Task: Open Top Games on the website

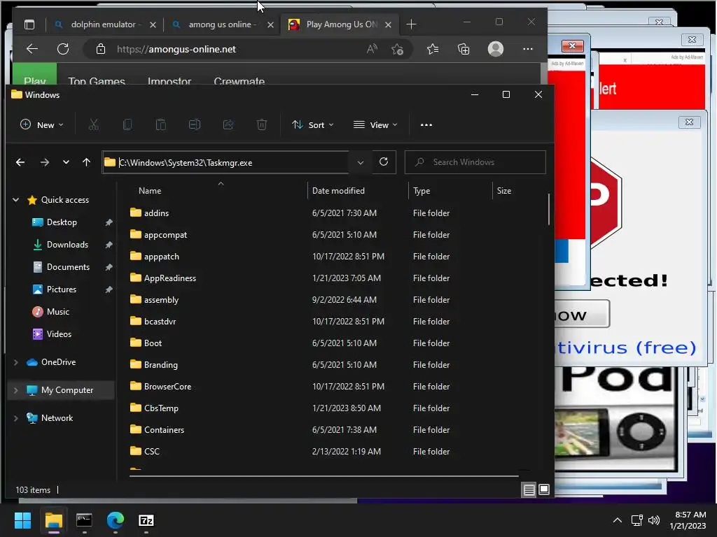Action: 97,81
